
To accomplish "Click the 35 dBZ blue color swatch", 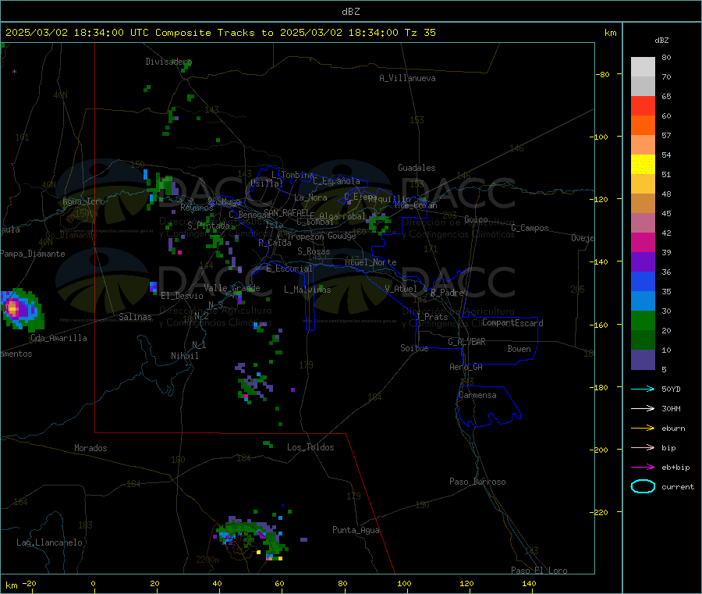I will tap(643, 301).
